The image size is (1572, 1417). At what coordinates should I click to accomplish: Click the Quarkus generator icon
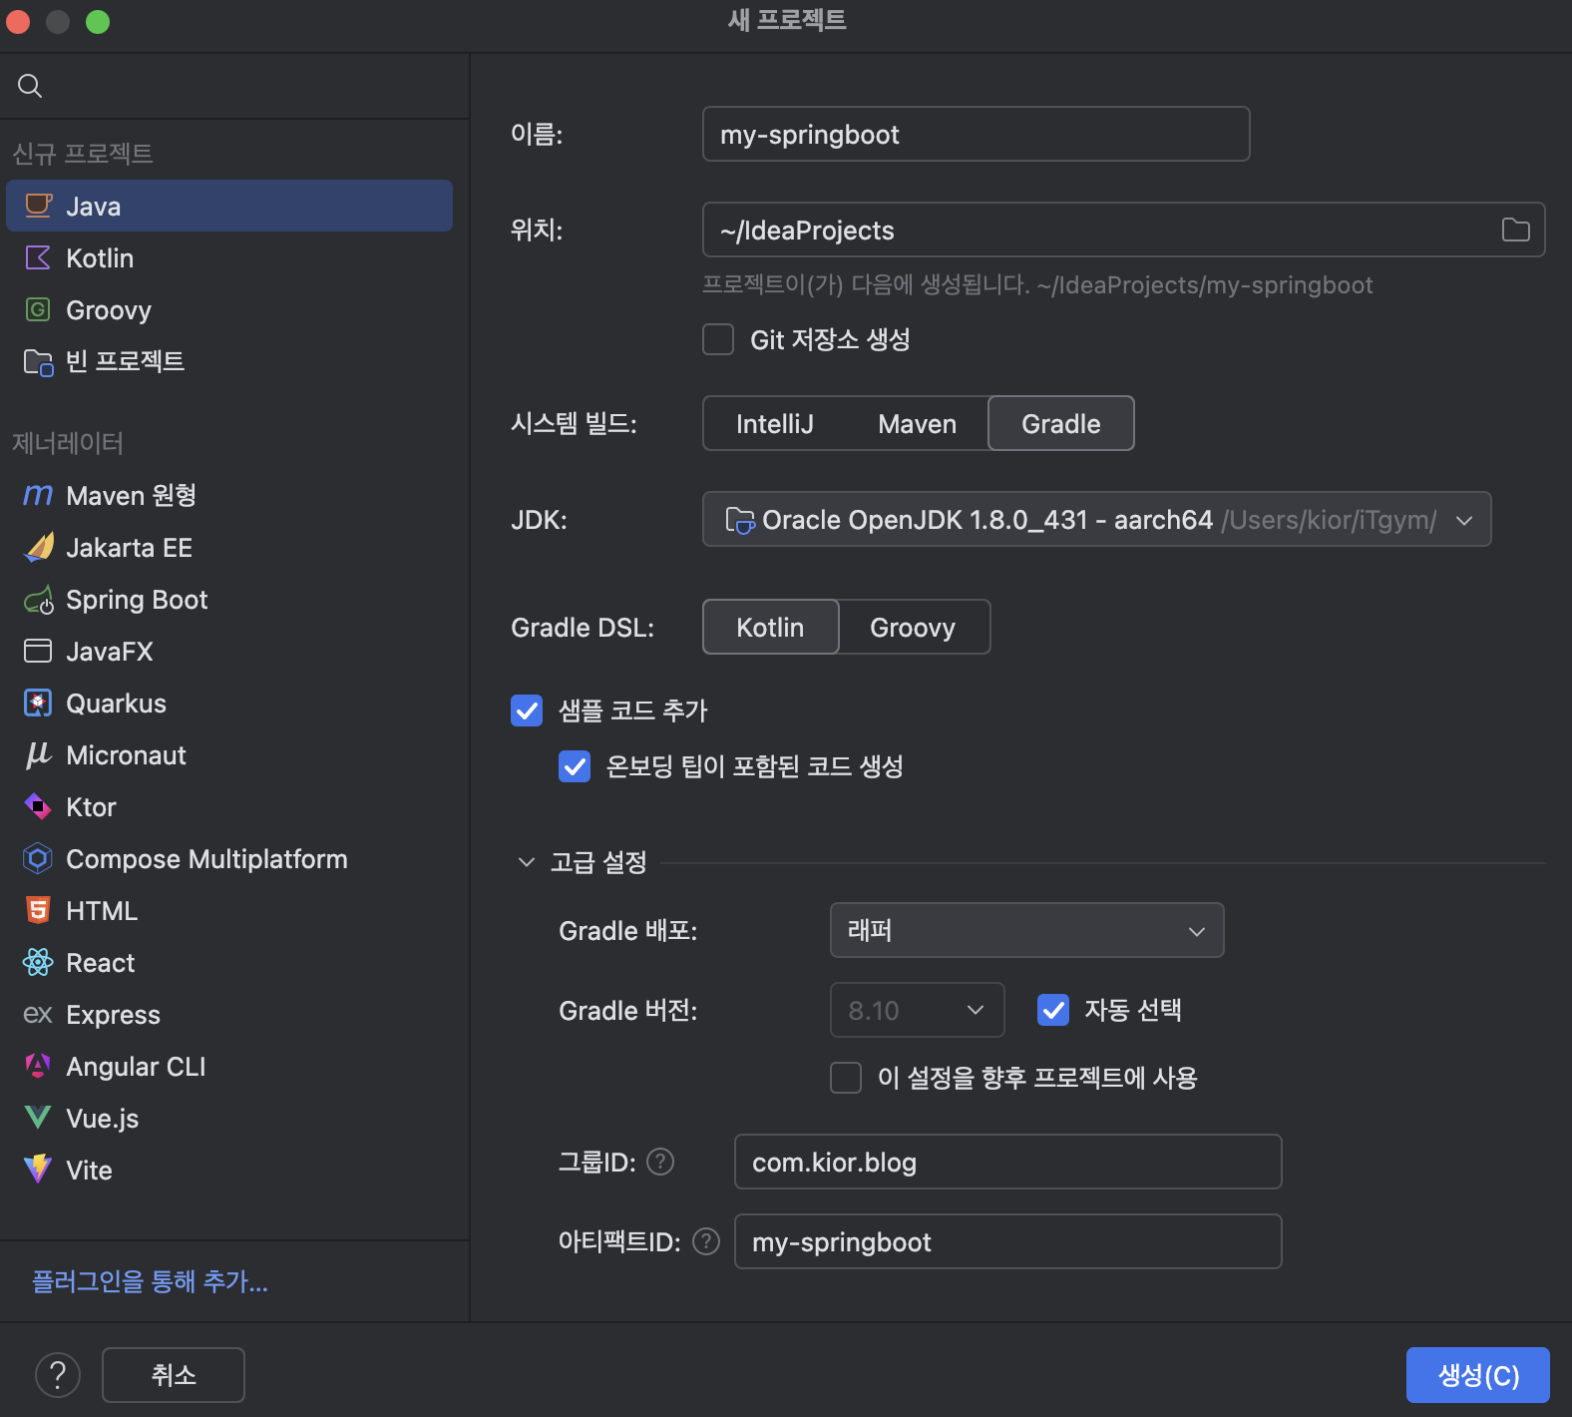click(38, 703)
